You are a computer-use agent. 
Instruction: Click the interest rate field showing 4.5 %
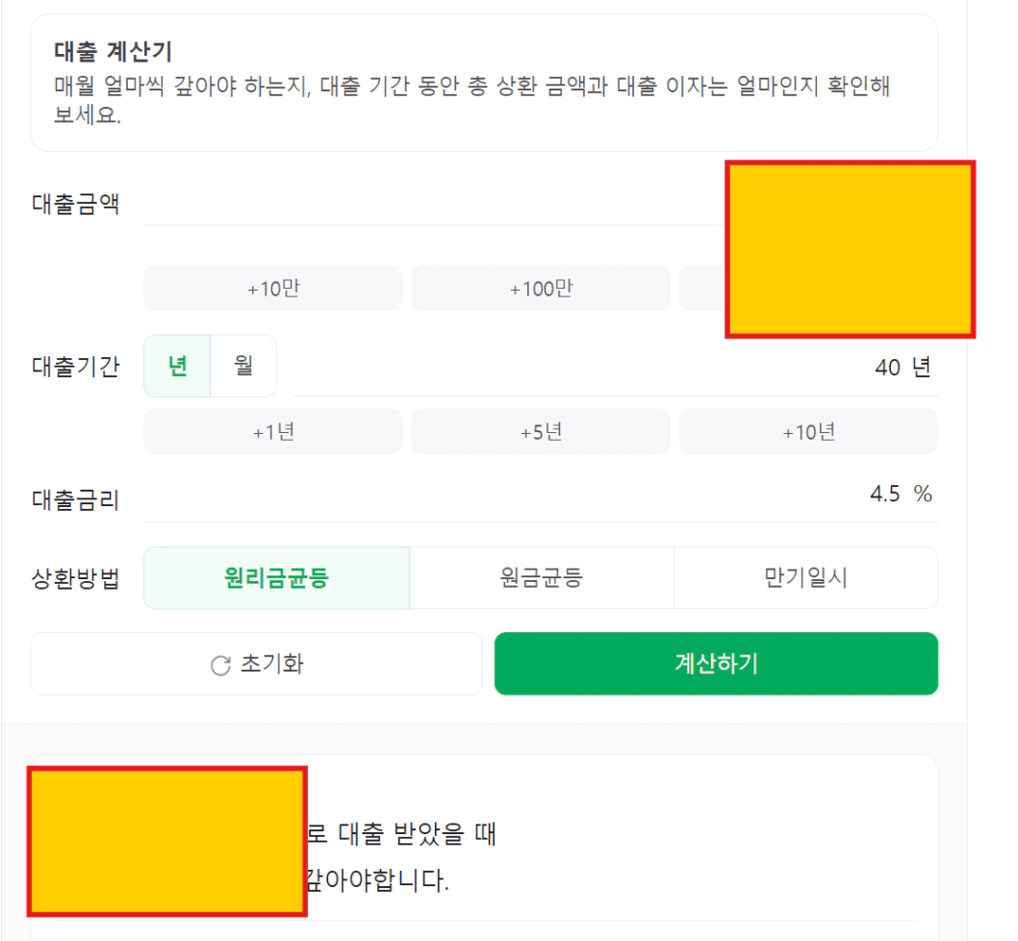541,495
